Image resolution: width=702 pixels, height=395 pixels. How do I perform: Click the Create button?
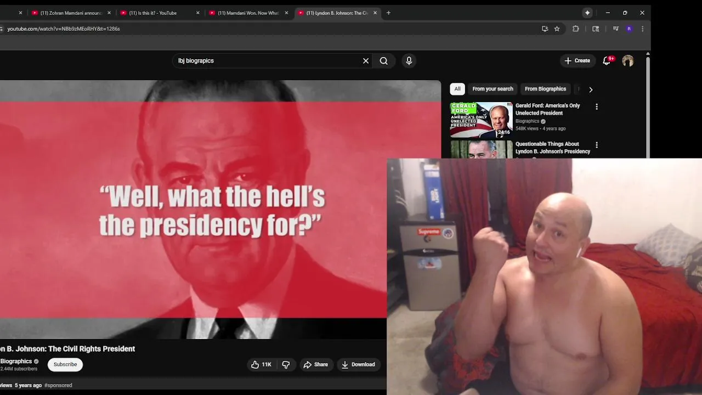[578, 61]
